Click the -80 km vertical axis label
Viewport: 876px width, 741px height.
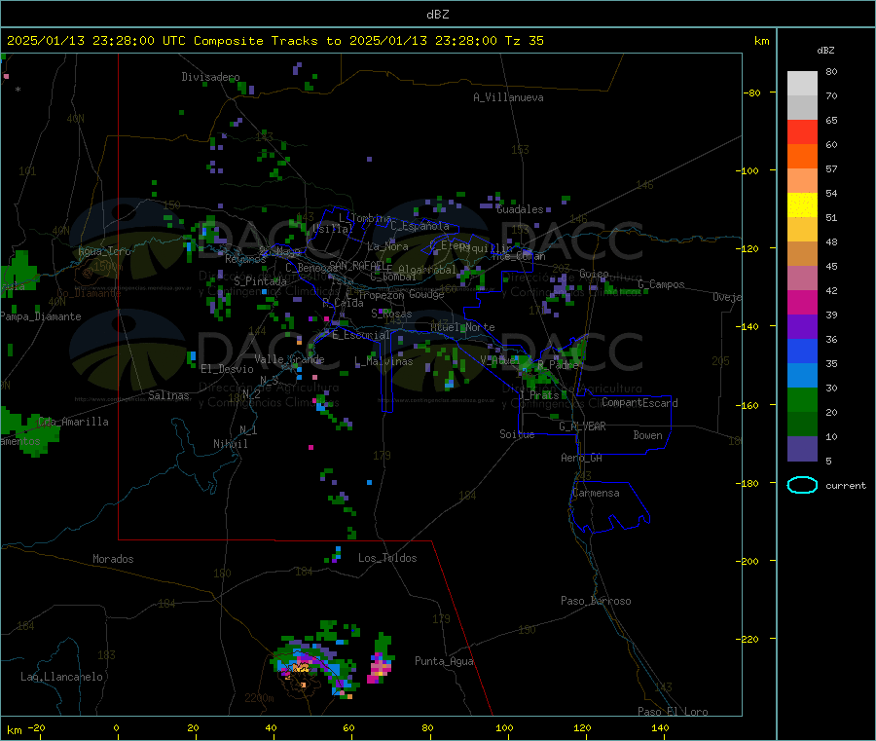click(x=752, y=93)
